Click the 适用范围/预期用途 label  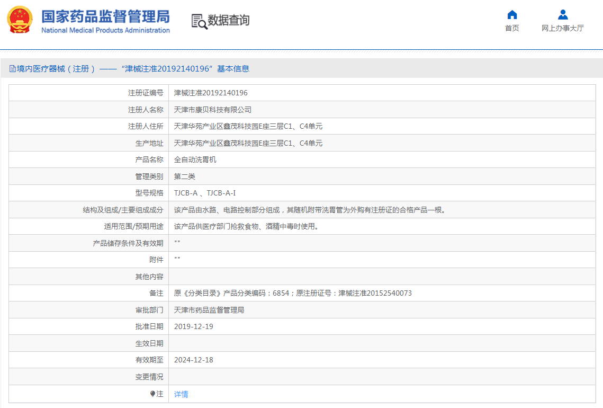point(134,226)
